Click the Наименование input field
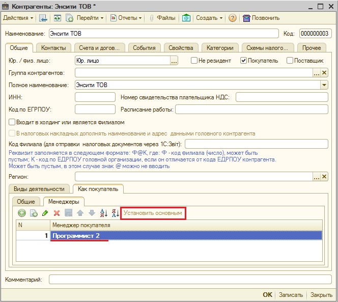The height and width of the screenshot is (302, 338). [x=164, y=34]
